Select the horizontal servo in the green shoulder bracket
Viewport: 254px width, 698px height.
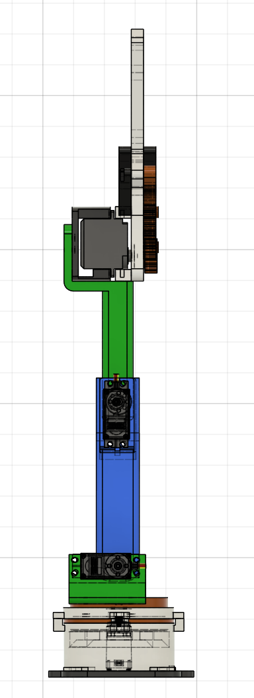(x=106, y=566)
